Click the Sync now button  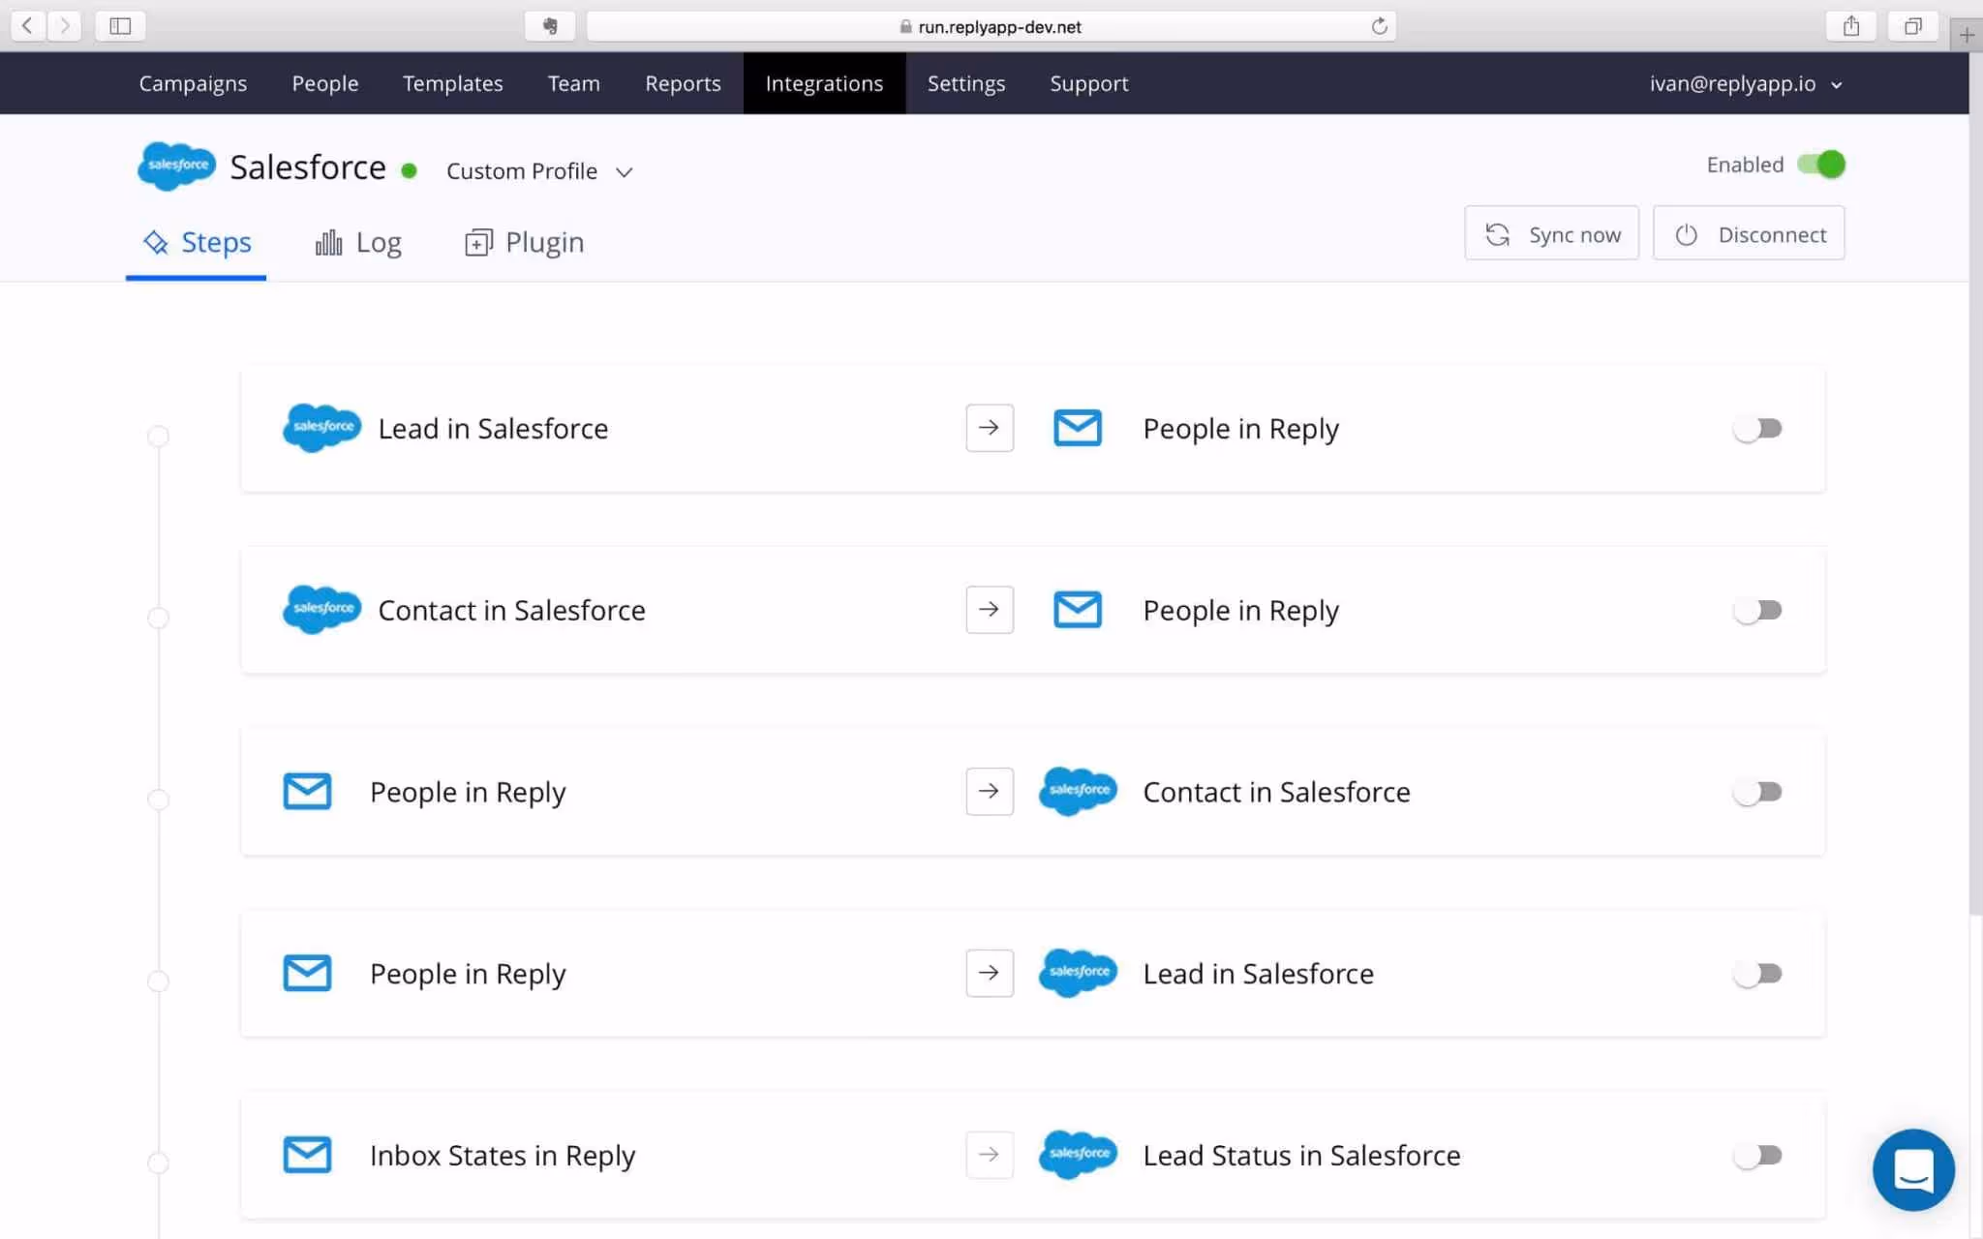1550,233
